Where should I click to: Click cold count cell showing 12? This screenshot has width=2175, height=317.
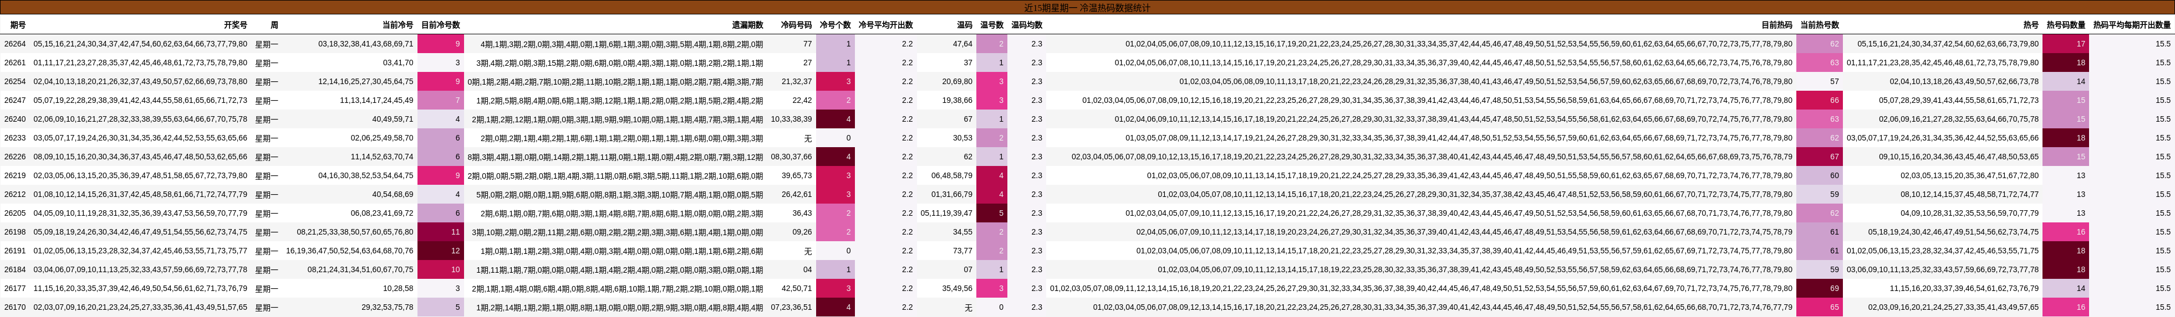coord(441,251)
